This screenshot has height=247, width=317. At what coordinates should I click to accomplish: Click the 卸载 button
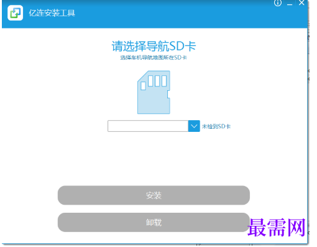pos(154,222)
